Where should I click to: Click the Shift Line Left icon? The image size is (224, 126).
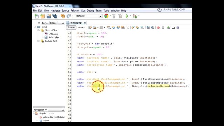tap(148, 28)
